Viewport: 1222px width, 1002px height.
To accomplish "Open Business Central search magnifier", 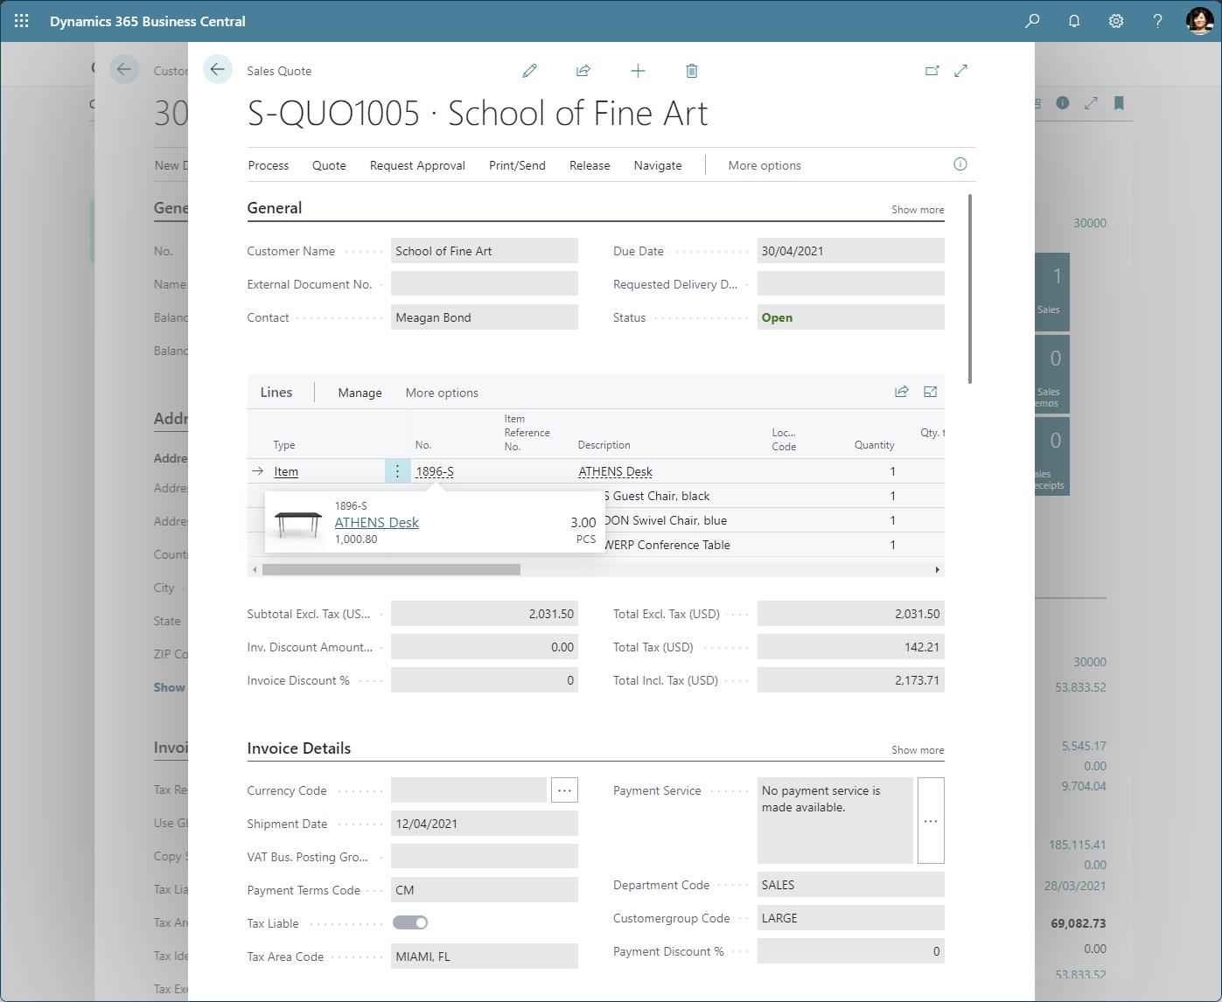I will click(x=1032, y=20).
